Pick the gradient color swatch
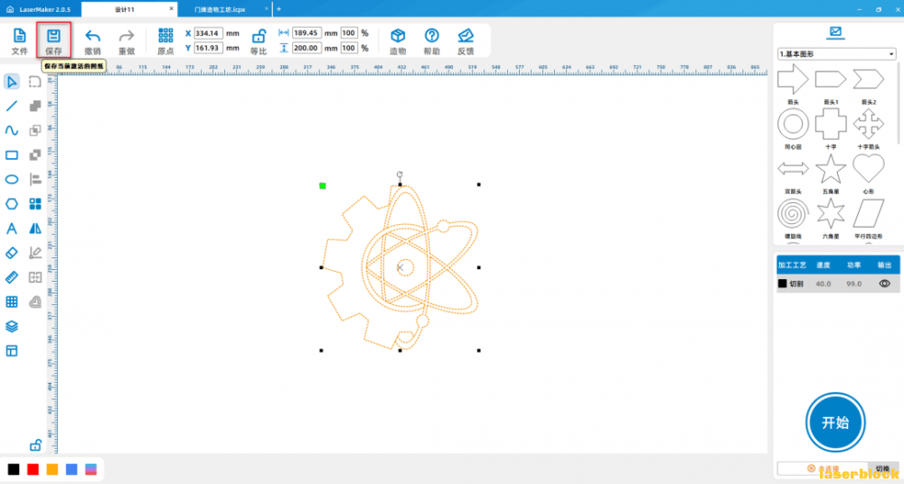The width and height of the screenshot is (904, 484). [x=91, y=469]
